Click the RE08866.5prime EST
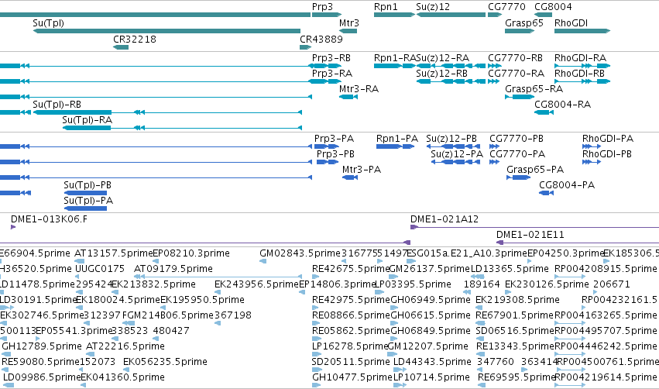659x389 pixels. (x=316, y=323)
